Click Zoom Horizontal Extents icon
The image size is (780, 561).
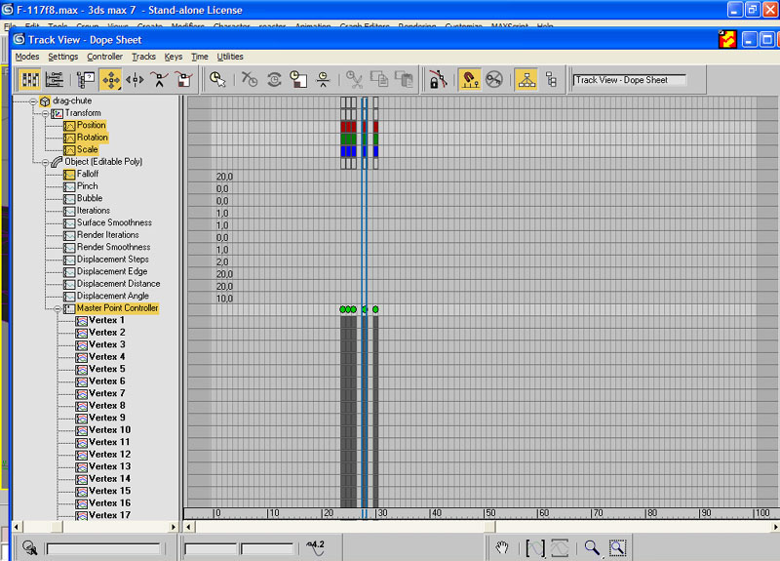(x=534, y=548)
